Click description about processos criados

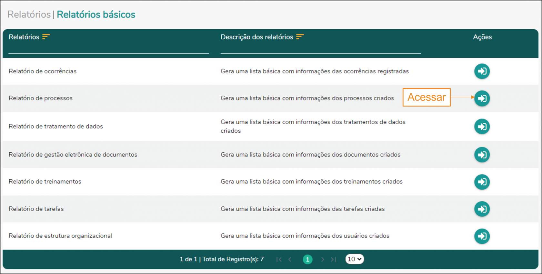[x=307, y=98]
